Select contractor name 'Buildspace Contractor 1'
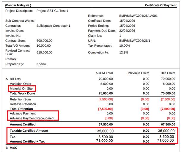This screenshot has height=156, width=187. pos(53,26)
